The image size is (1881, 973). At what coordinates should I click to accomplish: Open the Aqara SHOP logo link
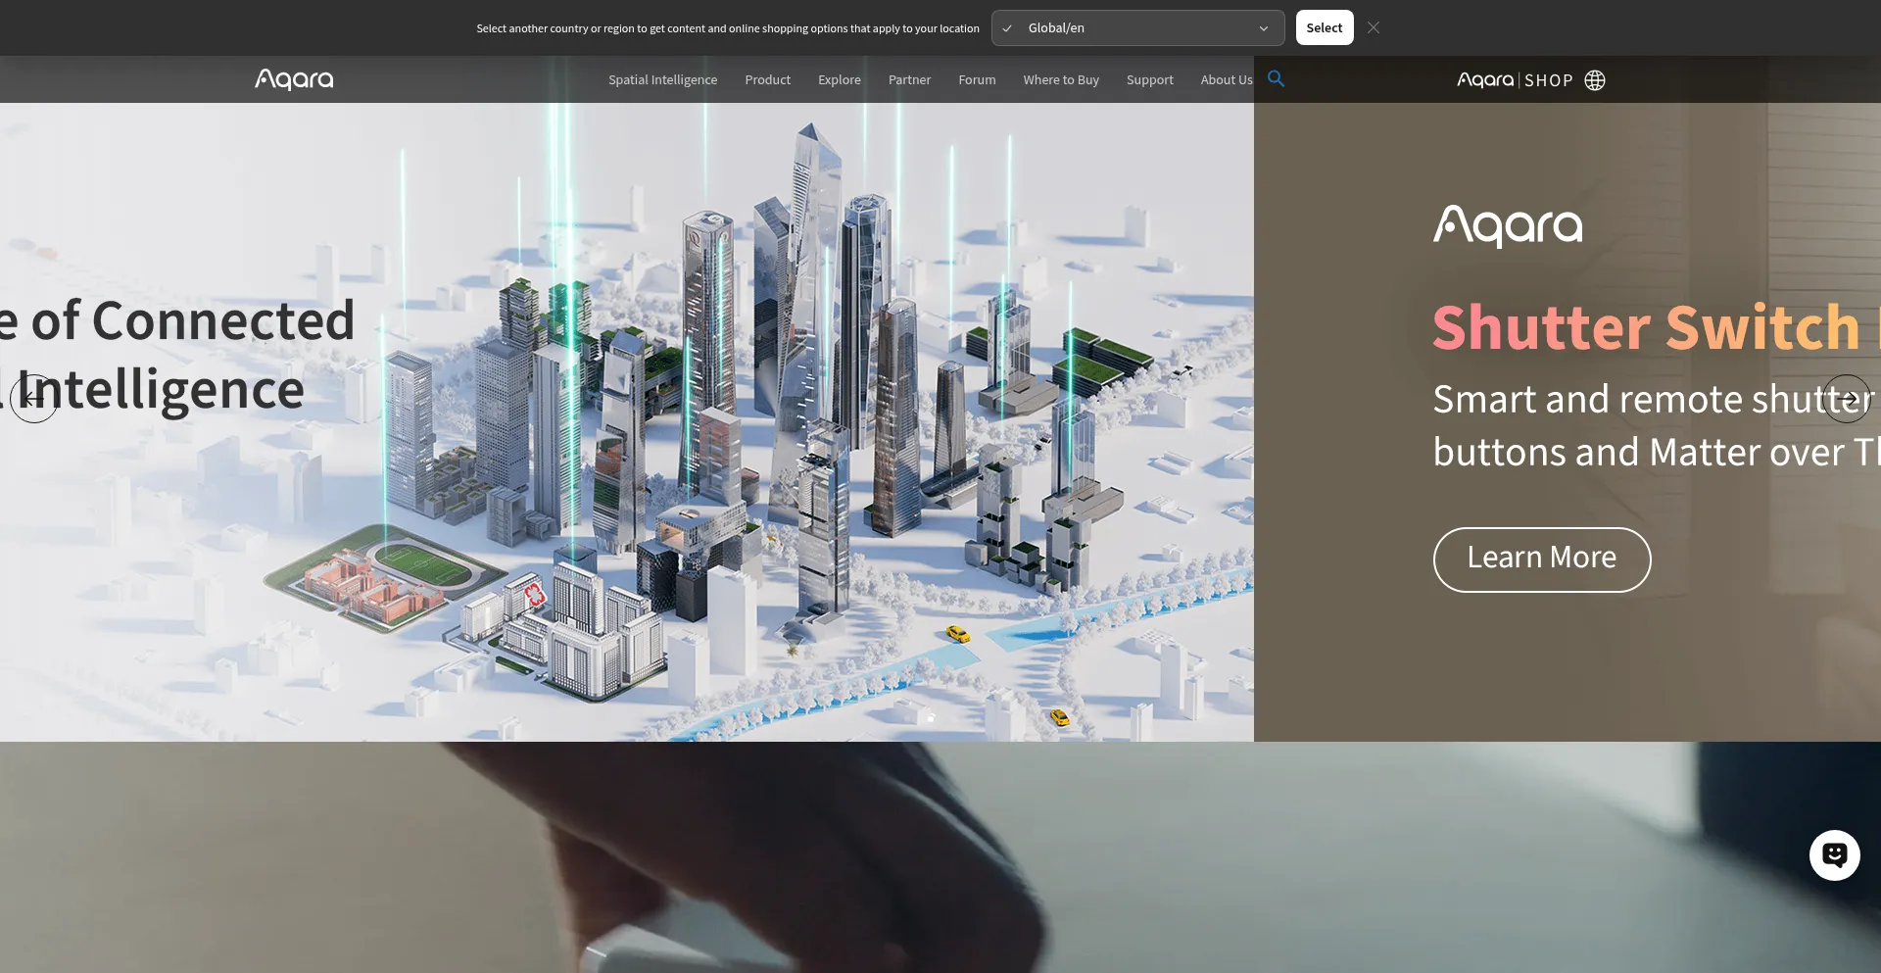(x=1514, y=80)
